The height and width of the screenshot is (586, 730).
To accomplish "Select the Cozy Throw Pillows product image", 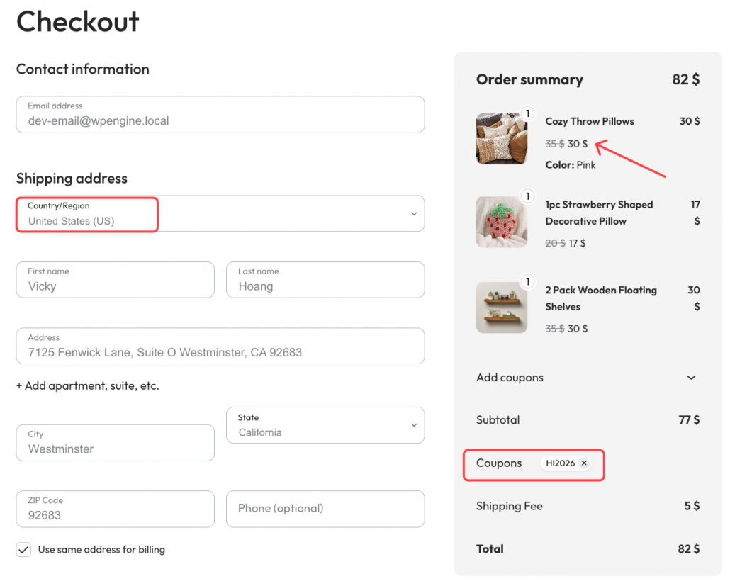I will click(502, 137).
